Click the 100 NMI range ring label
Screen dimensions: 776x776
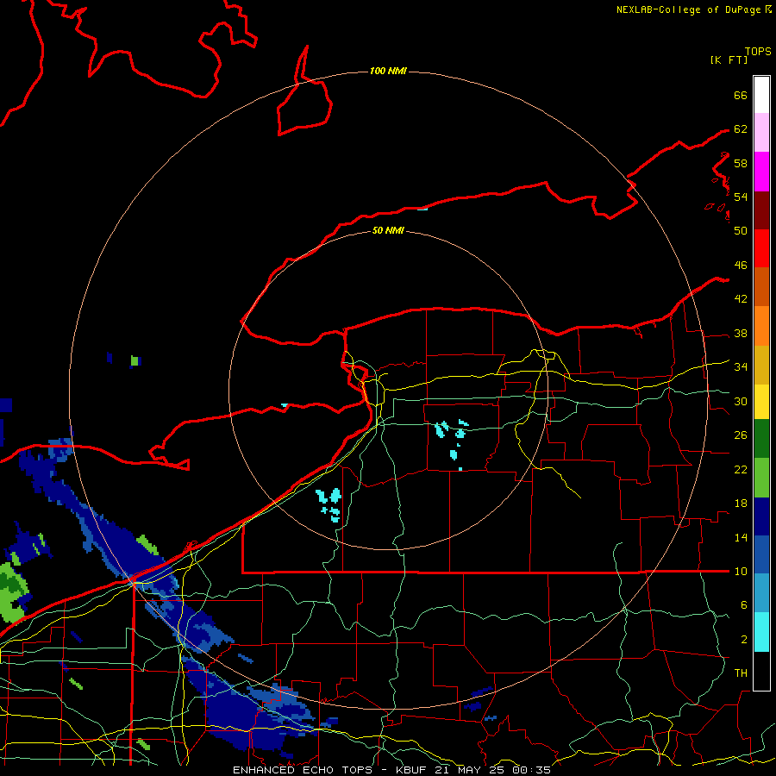388,72
